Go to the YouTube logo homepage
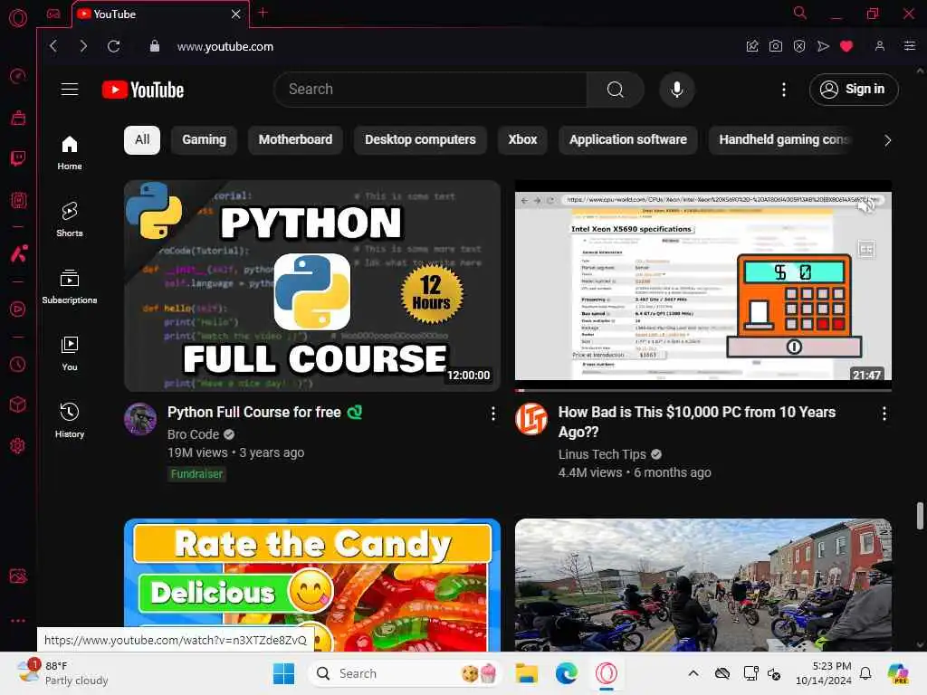The image size is (927, 695). click(x=143, y=90)
